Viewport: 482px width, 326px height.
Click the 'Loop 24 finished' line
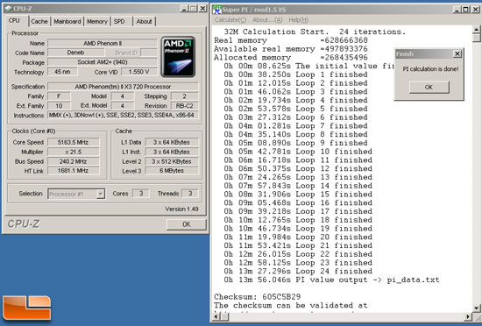pos(298,271)
